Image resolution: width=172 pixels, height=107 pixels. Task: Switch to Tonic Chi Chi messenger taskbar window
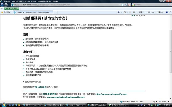tap(118, 105)
